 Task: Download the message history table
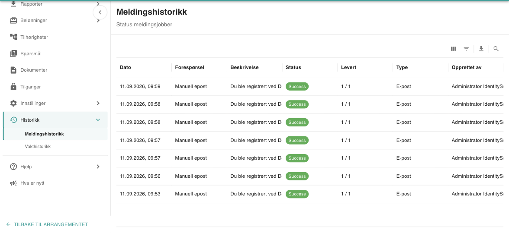coord(481,49)
